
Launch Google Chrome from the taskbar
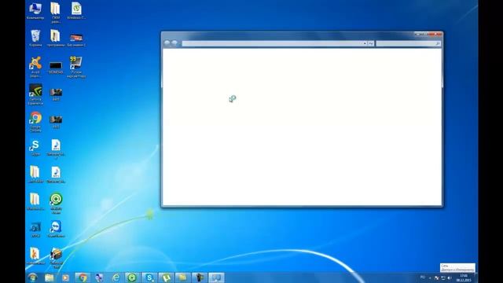[x=83, y=277]
